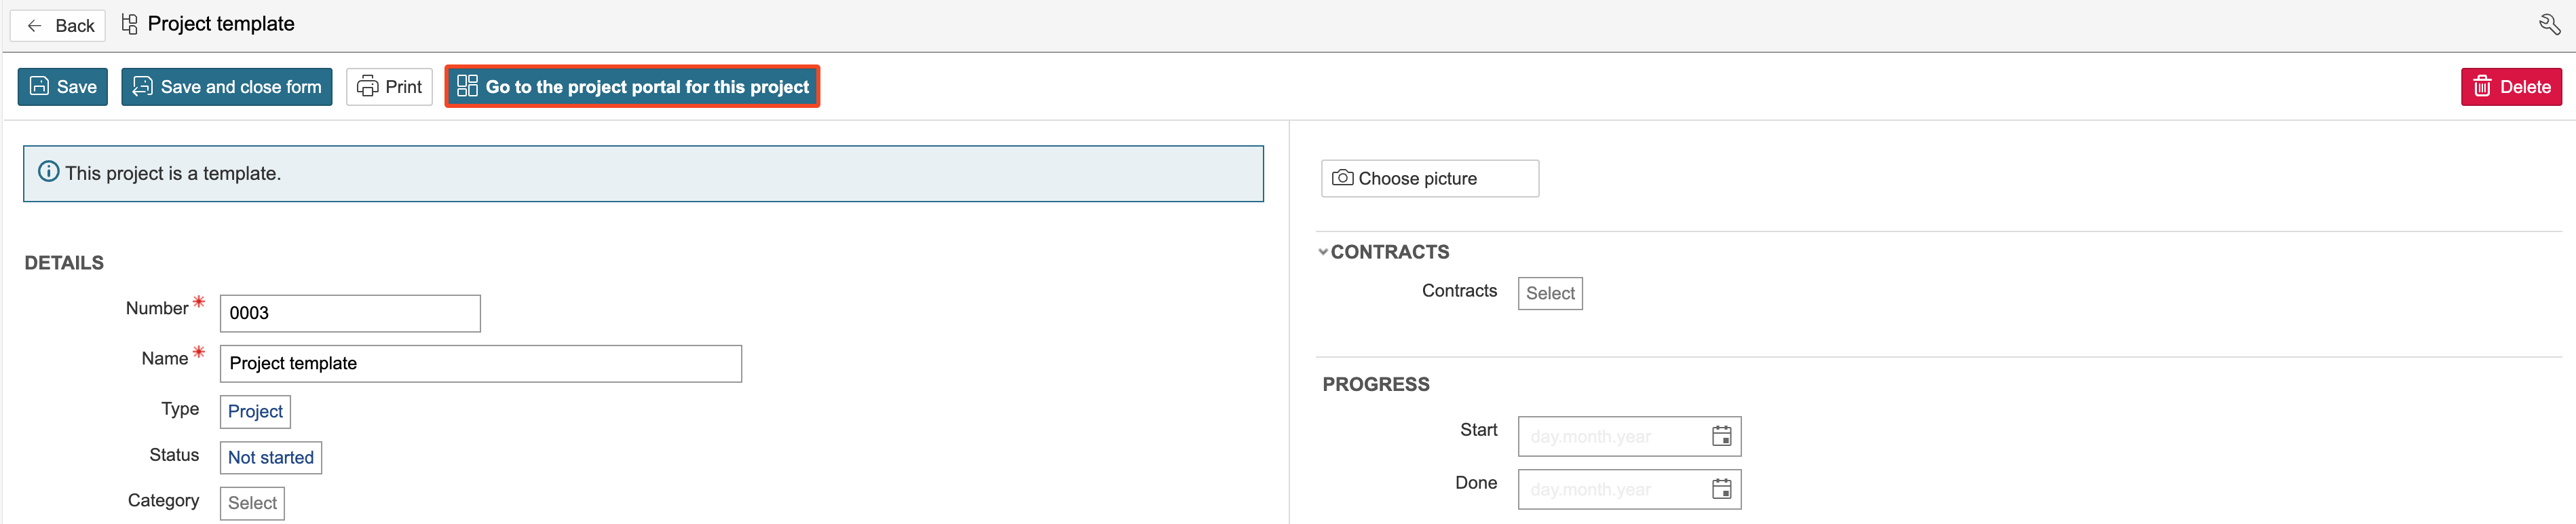Image resolution: width=2576 pixels, height=524 pixels.
Task: Click the Back arrow button
Action: tap(58, 26)
